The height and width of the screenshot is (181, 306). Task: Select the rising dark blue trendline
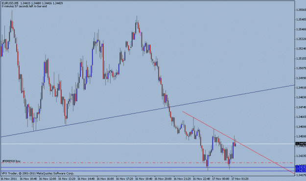click(147, 111)
